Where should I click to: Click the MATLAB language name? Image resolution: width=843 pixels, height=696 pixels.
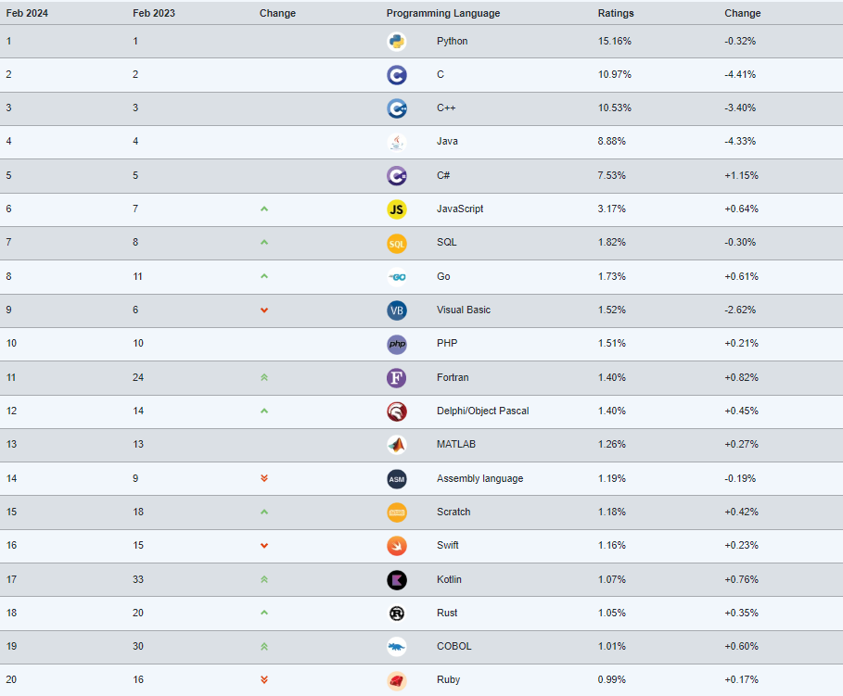coord(456,445)
